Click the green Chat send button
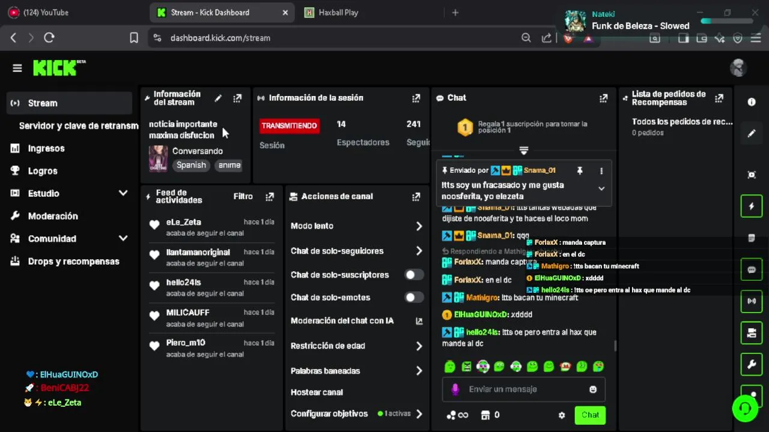This screenshot has width=769, height=432. point(590,415)
